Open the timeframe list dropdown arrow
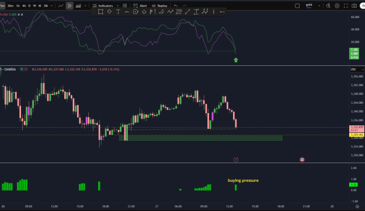This screenshot has width=365, height=211. point(51,6)
